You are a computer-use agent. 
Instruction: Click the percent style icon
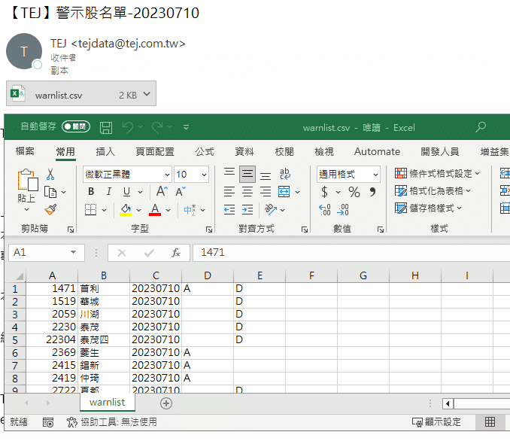(354, 193)
